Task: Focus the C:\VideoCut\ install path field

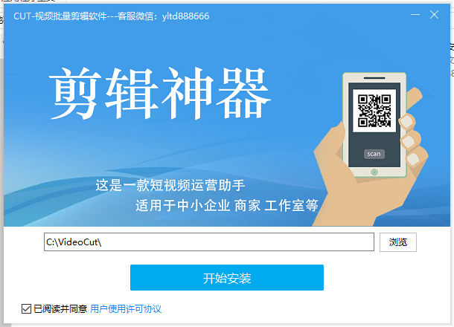Action: click(x=208, y=242)
